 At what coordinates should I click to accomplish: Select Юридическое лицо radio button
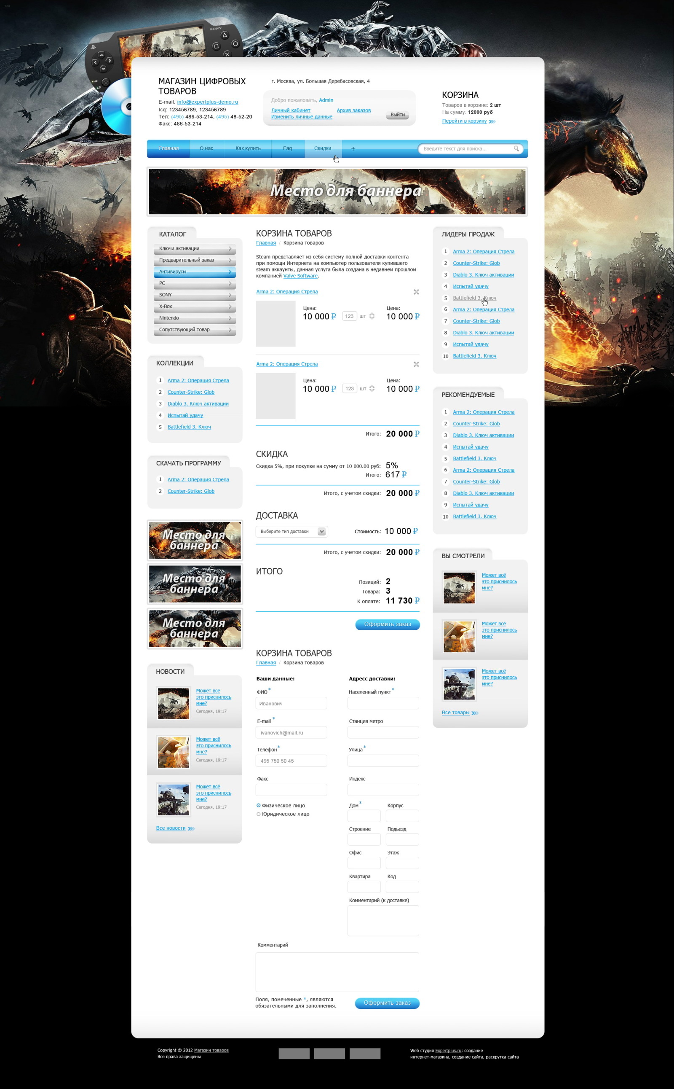point(259,814)
